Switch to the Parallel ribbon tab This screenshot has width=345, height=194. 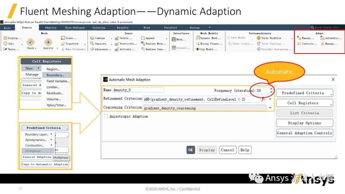pyautogui.click(x=171, y=28)
